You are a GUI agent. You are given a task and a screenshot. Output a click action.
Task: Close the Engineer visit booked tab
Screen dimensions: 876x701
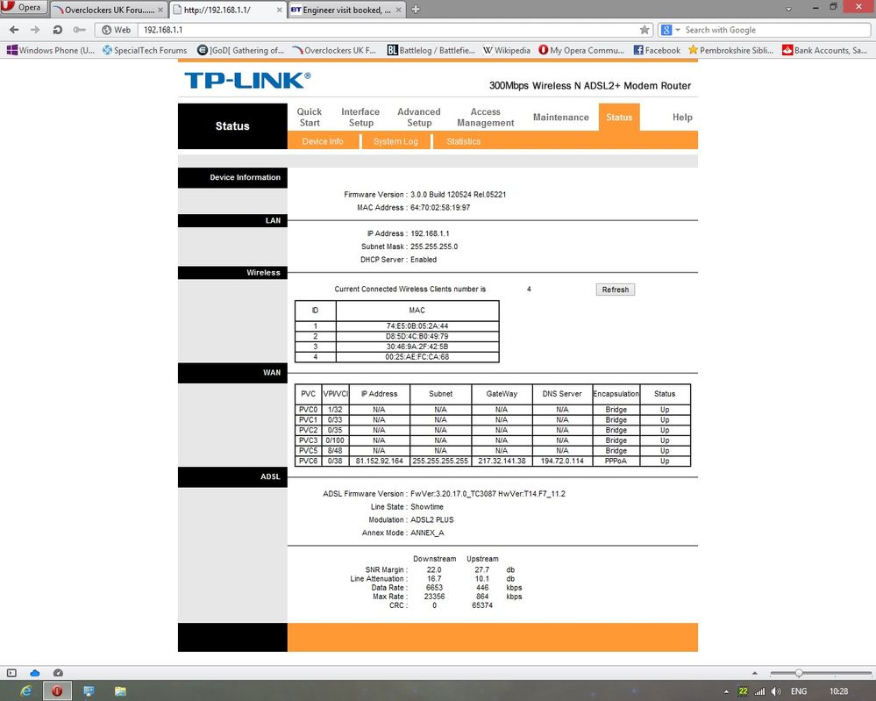[399, 10]
